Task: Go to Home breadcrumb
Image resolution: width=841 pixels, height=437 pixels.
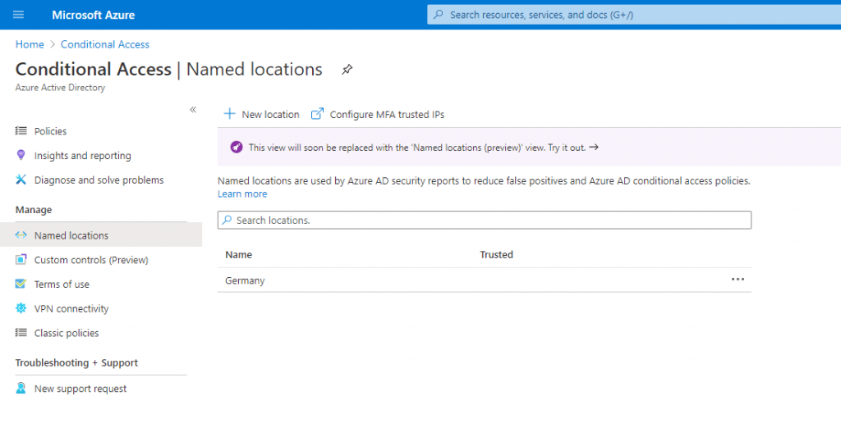Action: [x=30, y=44]
